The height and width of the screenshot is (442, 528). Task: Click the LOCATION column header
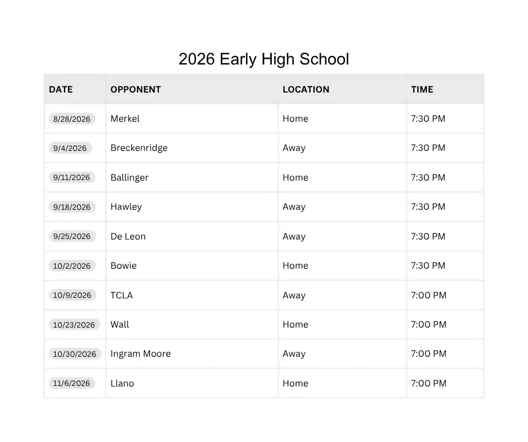coord(306,90)
